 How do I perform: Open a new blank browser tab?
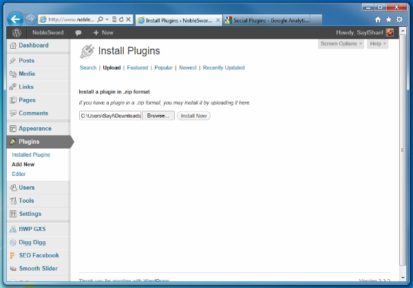pos(317,20)
